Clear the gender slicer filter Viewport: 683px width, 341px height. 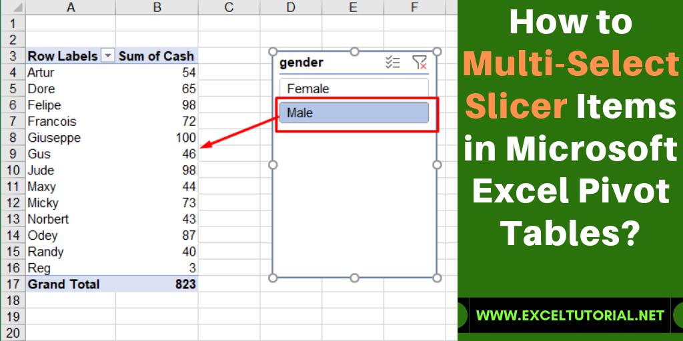420,63
